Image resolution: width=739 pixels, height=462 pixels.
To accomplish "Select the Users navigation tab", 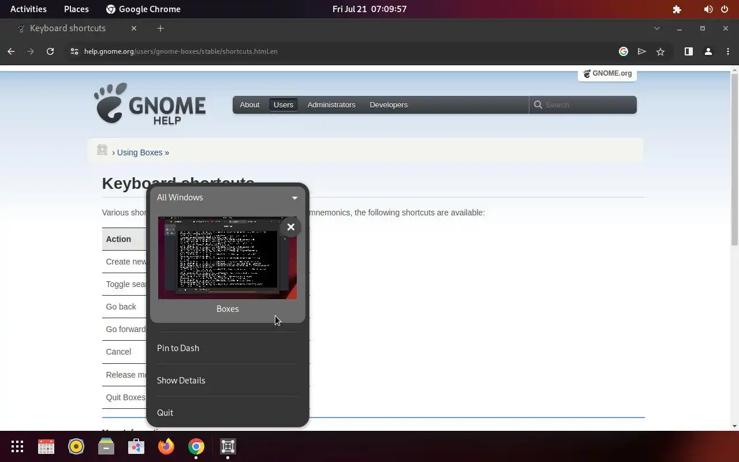I will [283, 105].
